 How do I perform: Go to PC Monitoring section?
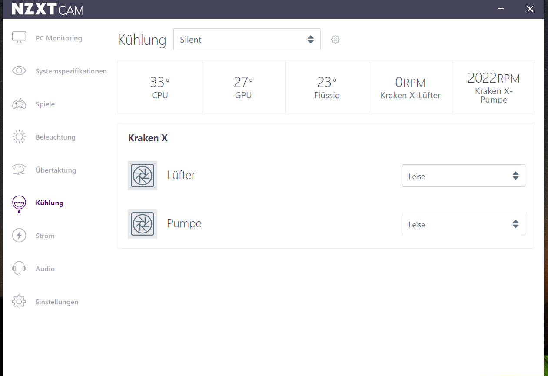point(59,38)
